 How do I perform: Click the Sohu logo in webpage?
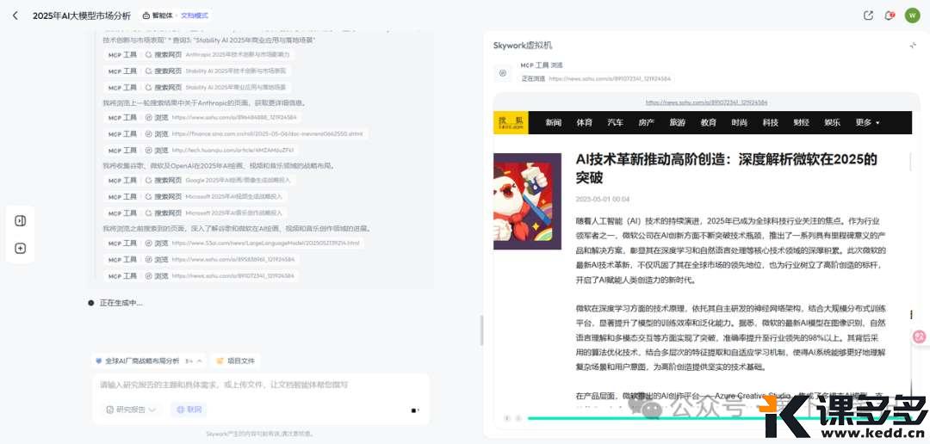click(x=511, y=123)
